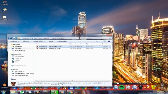Open the recent locations dropdown beside Forward
The width and height of the screenshot is (168, 94).
click(x=16, y=38)
